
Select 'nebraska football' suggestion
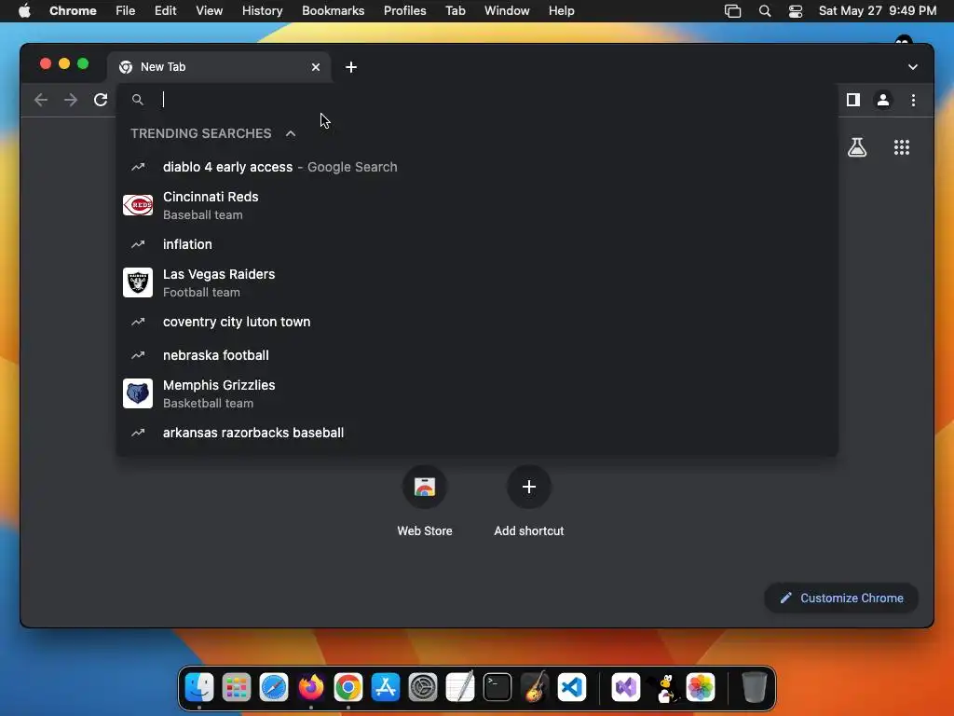(x=477, y=355)
